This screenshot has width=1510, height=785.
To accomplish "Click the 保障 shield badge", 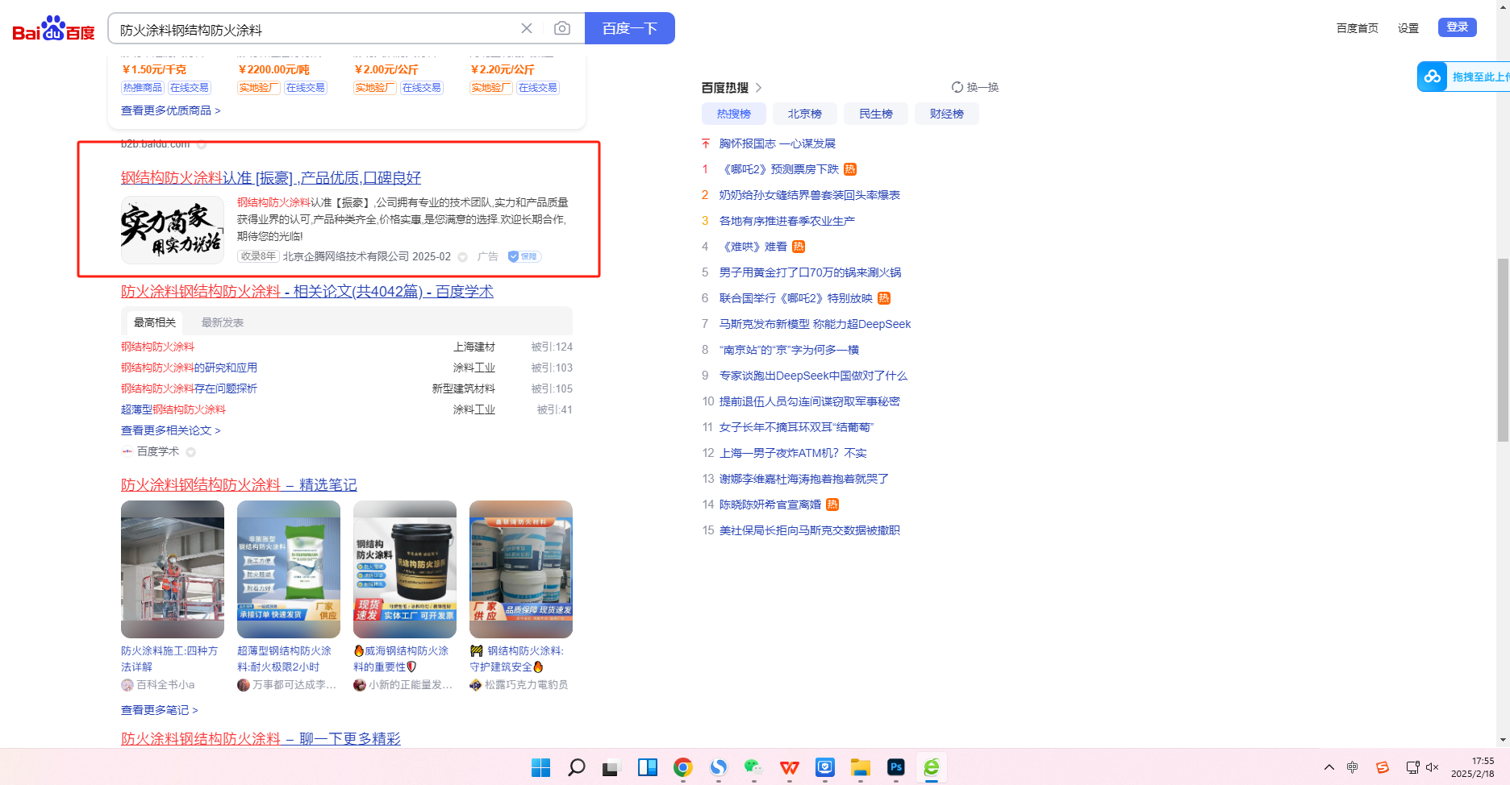I will tap(524, 256).
